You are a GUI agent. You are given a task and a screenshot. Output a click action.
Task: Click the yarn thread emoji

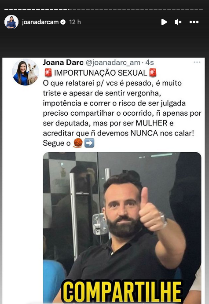tap(78, 143)
